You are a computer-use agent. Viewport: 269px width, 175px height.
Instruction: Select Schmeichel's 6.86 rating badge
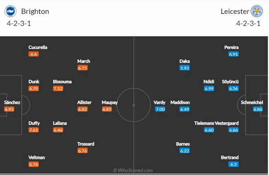click(x=258, y=109)
